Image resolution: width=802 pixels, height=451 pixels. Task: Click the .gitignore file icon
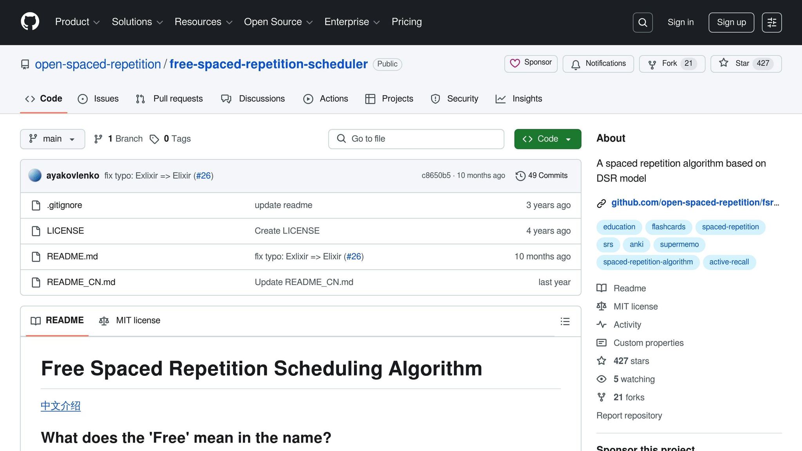point(36,205)
